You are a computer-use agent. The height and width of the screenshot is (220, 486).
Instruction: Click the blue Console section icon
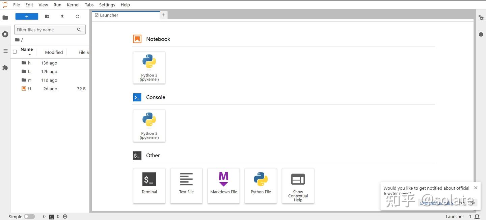tap(137, 97)
